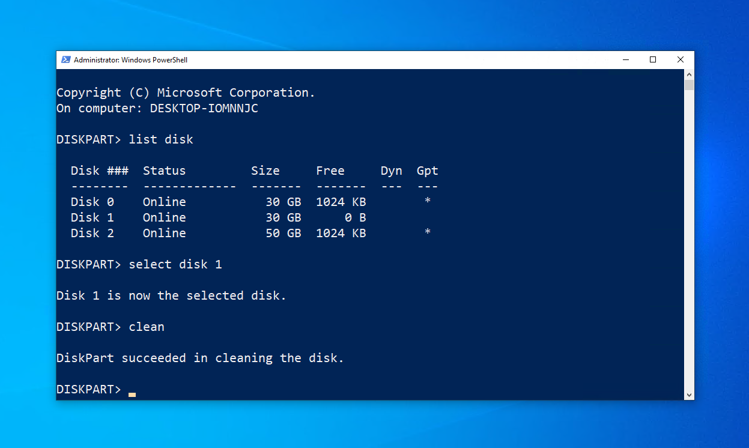Click at the blinking cursor after the last DISKPART prompt
This screenshot has width=749, height=448.
pyautogui.click(x=132, y=394)
